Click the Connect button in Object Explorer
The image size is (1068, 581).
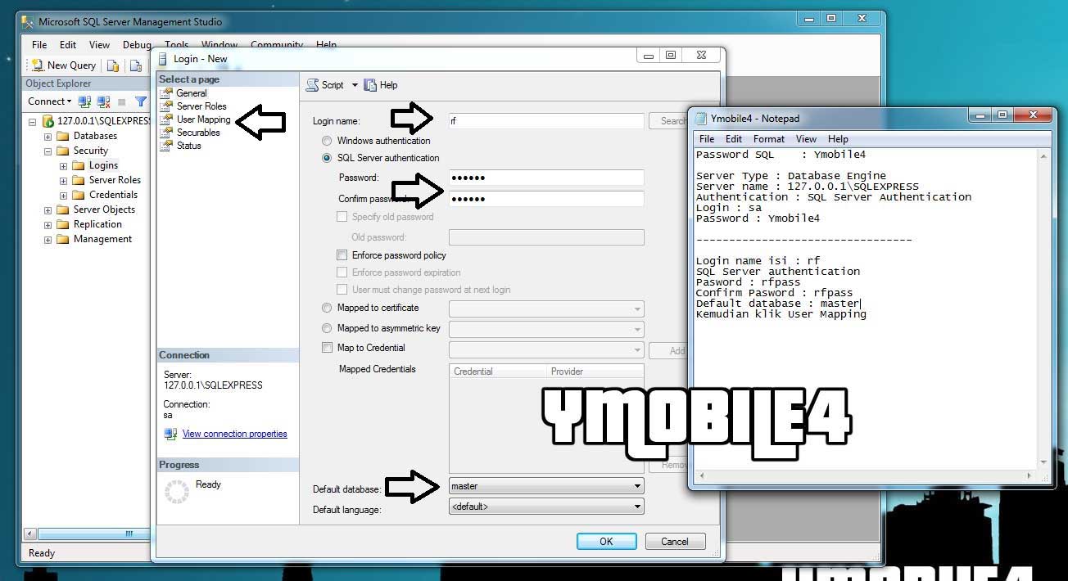click(50, 101)
